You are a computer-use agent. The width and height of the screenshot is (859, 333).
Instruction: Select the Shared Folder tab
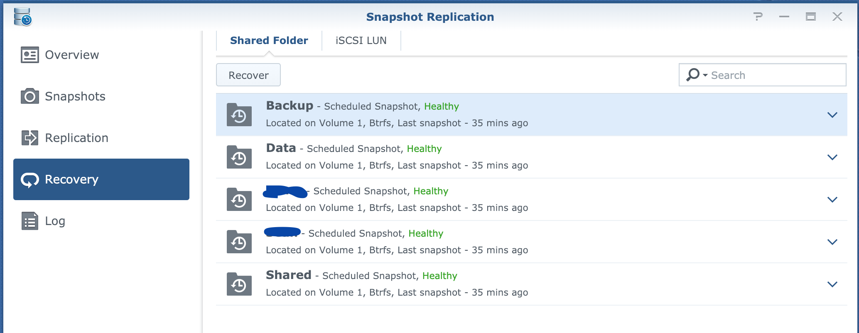point(269,40)
